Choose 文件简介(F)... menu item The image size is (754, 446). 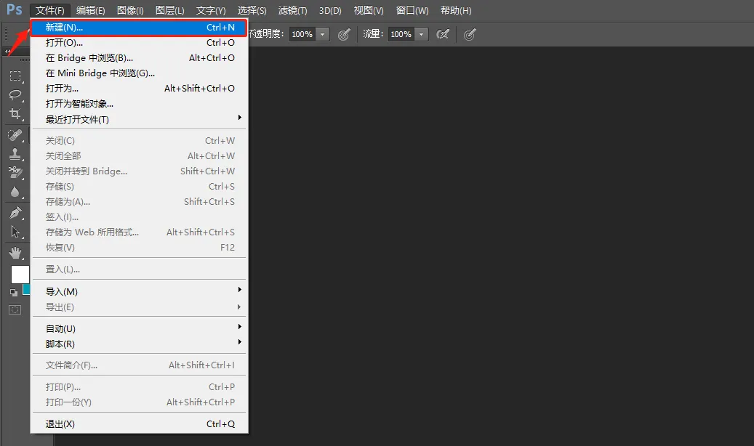(x=140, y=365)
